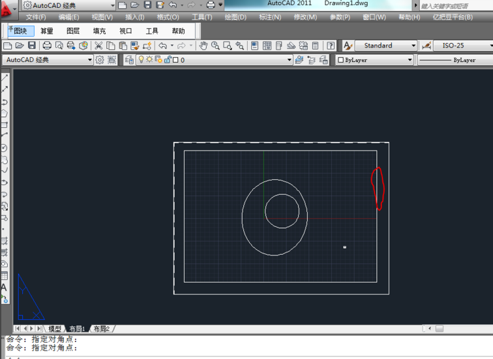The width and height of the screenshot is (493, 359).
Task: Open Layer Properties Manager icon
Action: [x=129, y=60]
